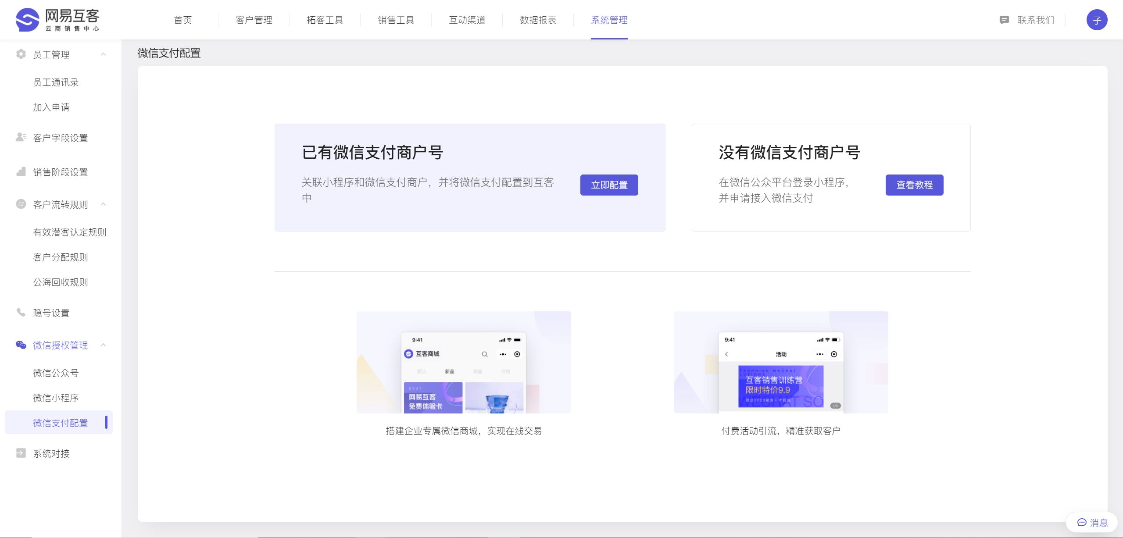Open the 销售工具 tab
This screenshot has height=538, width=1123.
point(396,20)
